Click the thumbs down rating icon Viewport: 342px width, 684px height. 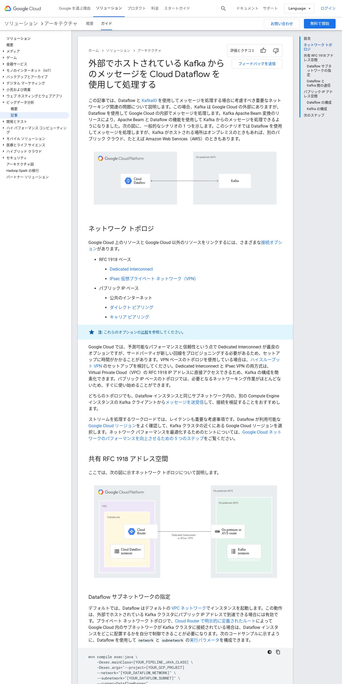click(276, 51)
